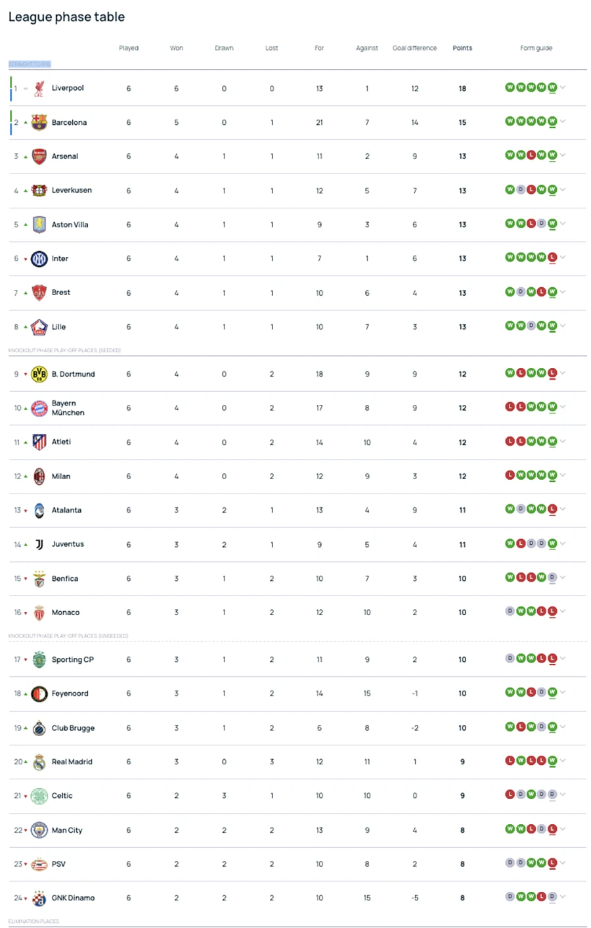Image resolution: width=591 pixels, height=928 pixels.
Task: Click the Inter club crest
Action: tap(39, 258)
